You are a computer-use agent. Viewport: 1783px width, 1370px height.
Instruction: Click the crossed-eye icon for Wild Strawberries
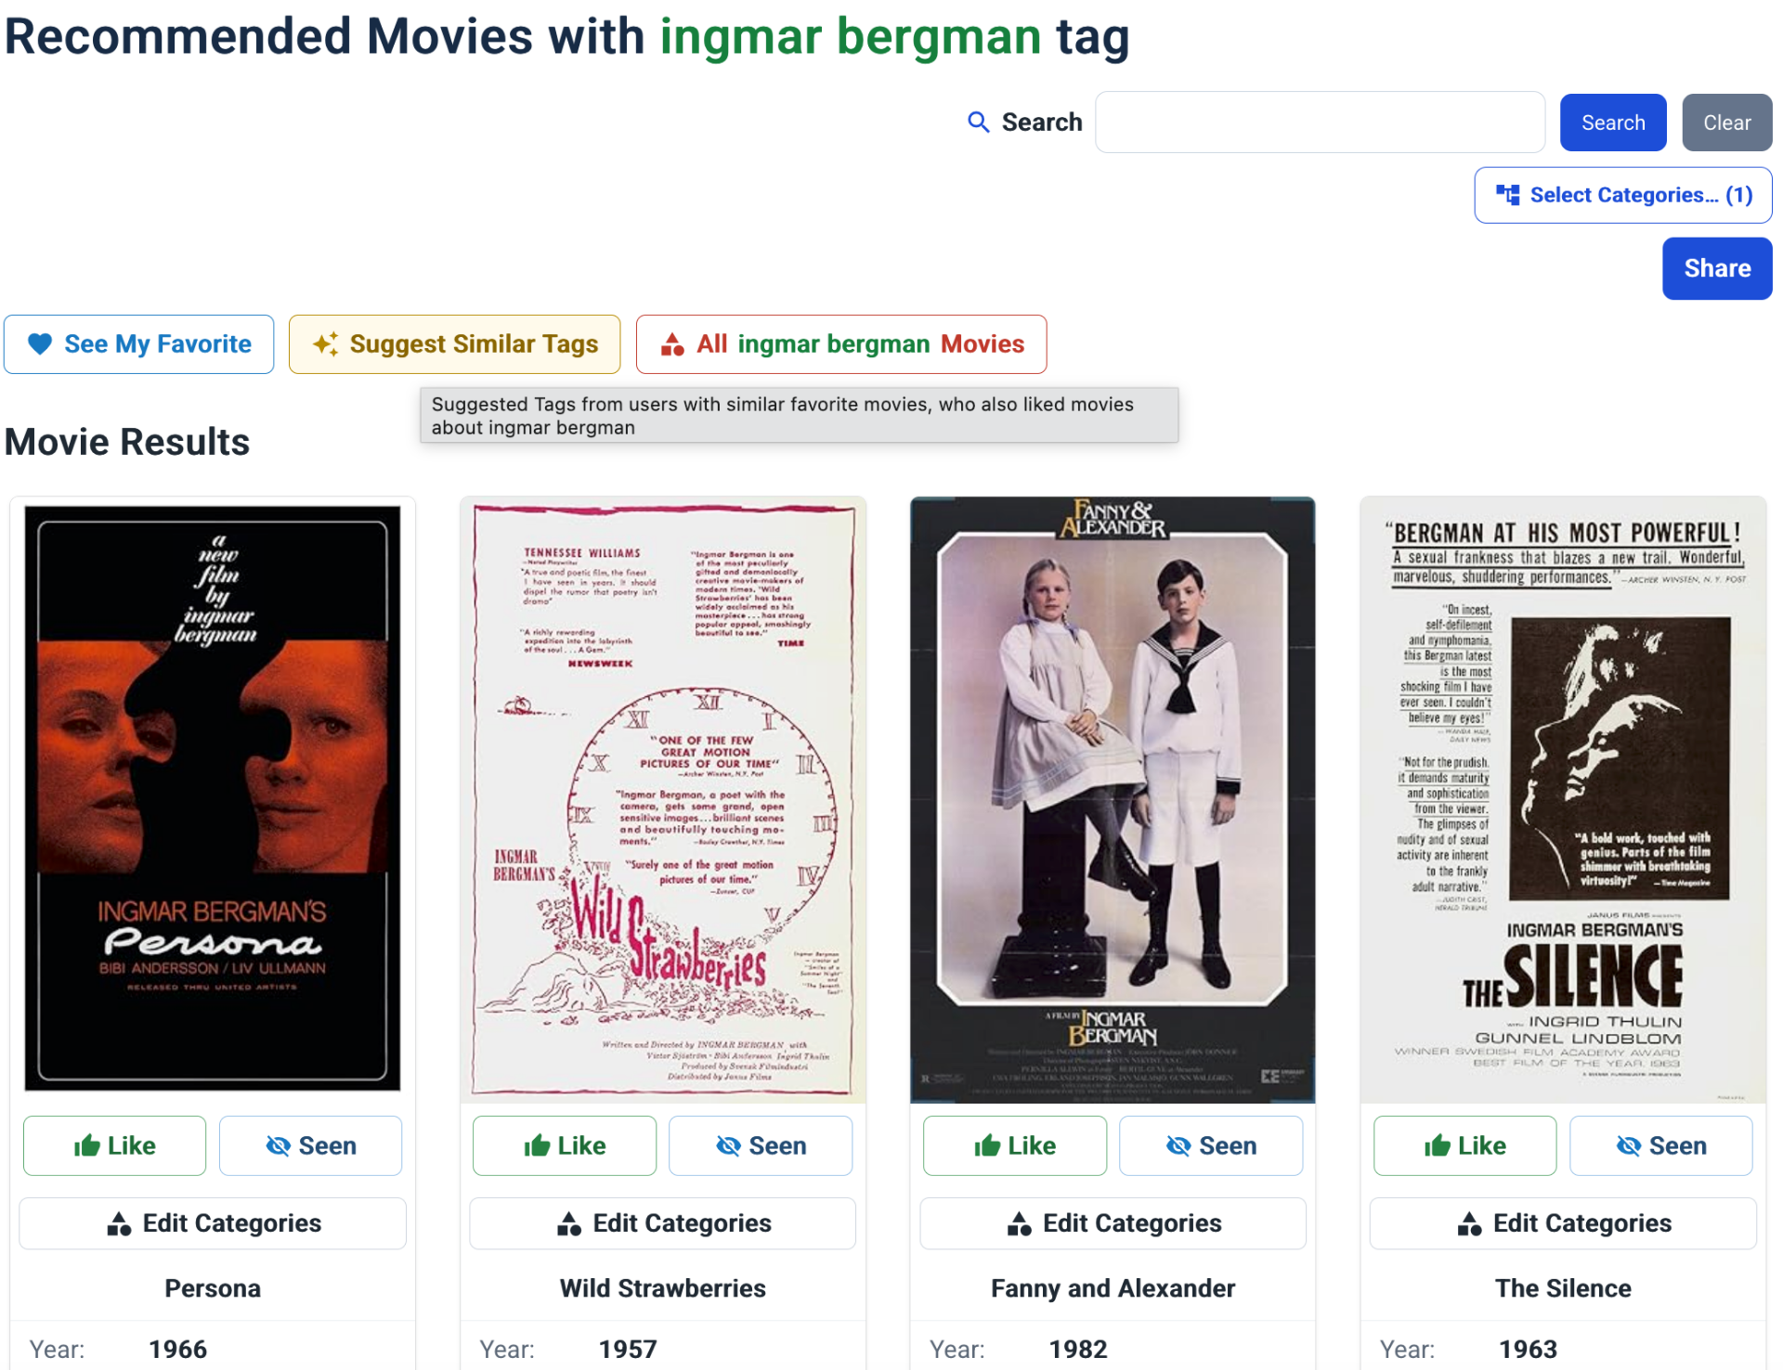(x=728, y=1145)
